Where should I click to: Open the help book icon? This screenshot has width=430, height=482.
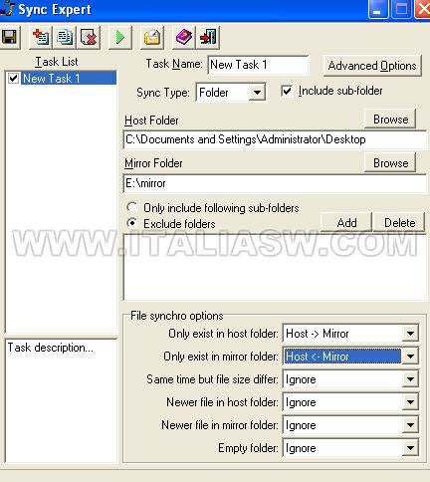pyautogui.click(x=183, y=37)
